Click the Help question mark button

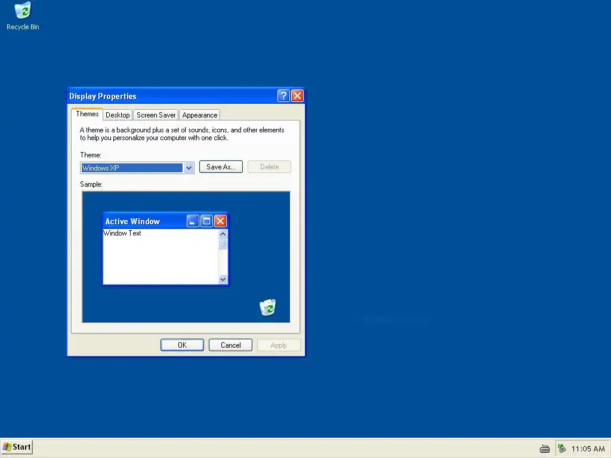[x=283, y=96]
